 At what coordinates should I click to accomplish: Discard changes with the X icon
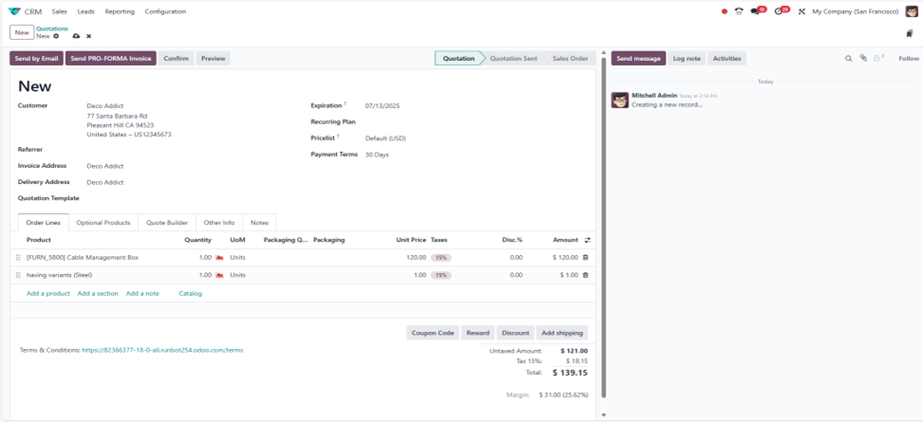tap(88, 36)
